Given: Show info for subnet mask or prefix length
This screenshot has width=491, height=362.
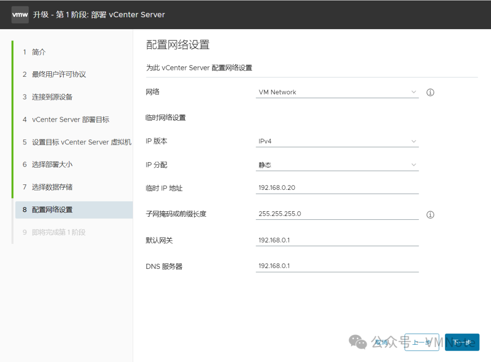Looking at the screenshot, I should 430,215.
